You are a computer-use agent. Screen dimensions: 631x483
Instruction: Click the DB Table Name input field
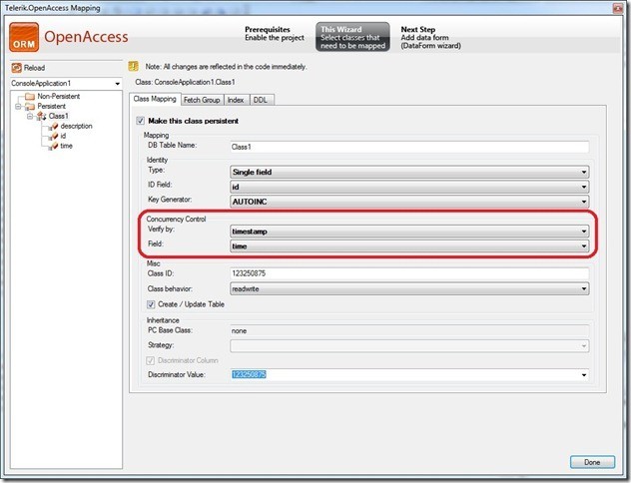(x=409, y=147)
